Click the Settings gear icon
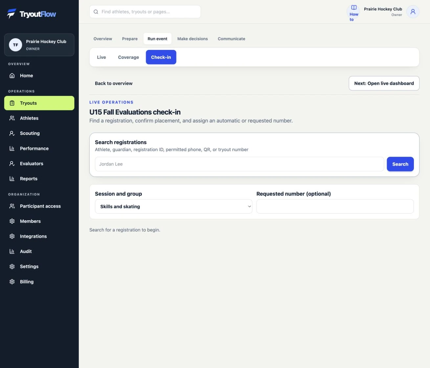The width and height of the screenshot is (430, 368). (x=12, y=267)
